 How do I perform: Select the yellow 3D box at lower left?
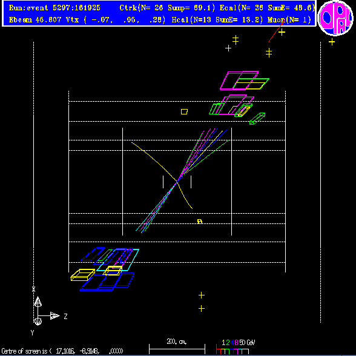pyautogui.click(x=82, y=275)
